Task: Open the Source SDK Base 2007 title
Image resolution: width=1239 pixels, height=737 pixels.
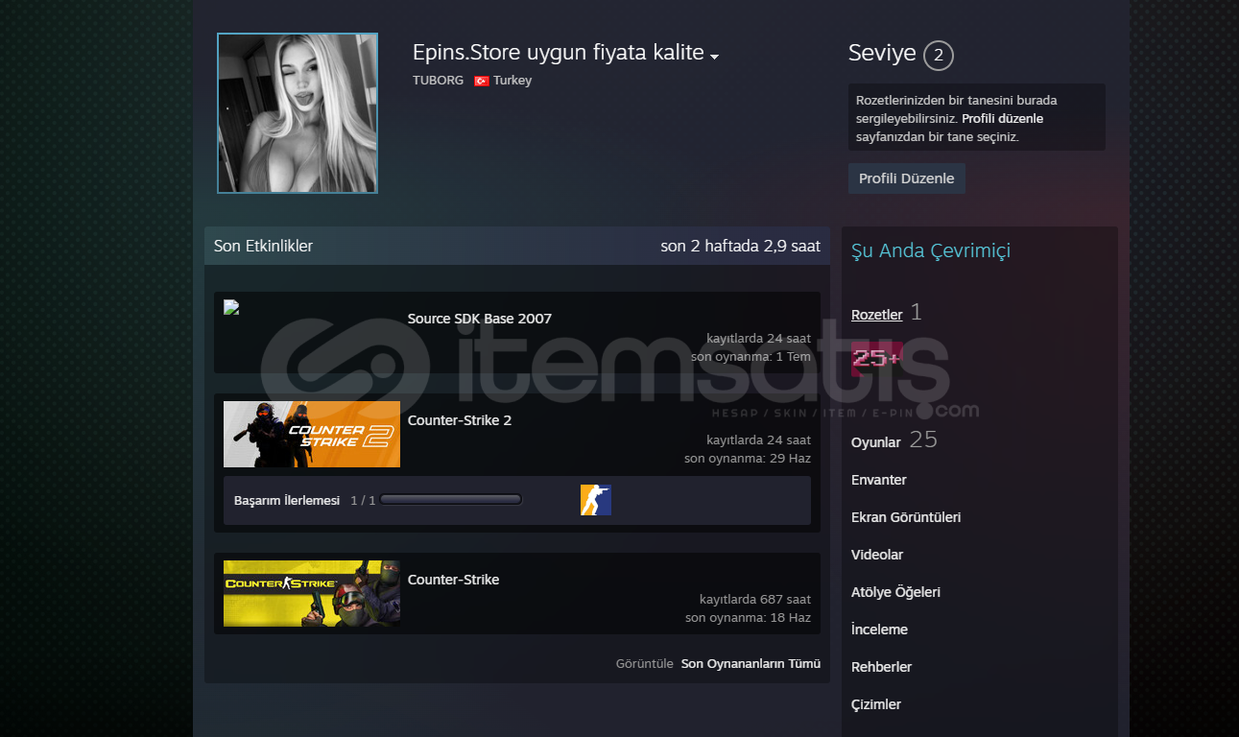Action: pyautogui.click(x=480, y=319)
